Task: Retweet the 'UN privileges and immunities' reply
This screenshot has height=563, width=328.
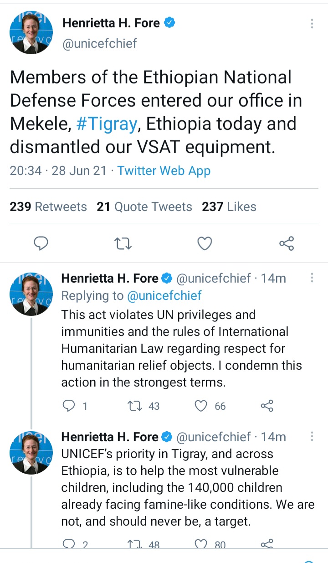Action: tap(135, 406)
